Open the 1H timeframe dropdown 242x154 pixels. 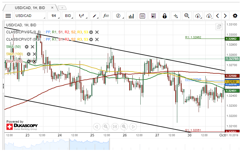[x=54, y=16]
